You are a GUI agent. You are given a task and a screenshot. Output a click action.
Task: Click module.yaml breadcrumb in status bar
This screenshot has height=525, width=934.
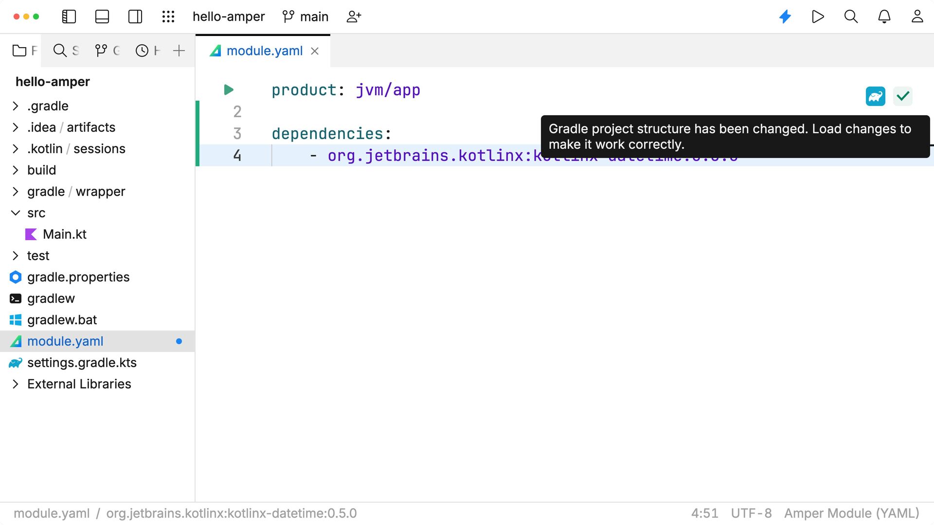pos(52,513)
